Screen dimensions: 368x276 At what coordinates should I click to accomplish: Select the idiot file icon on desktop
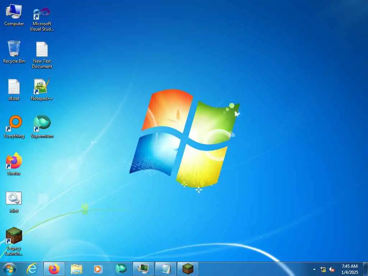(14, 202)
